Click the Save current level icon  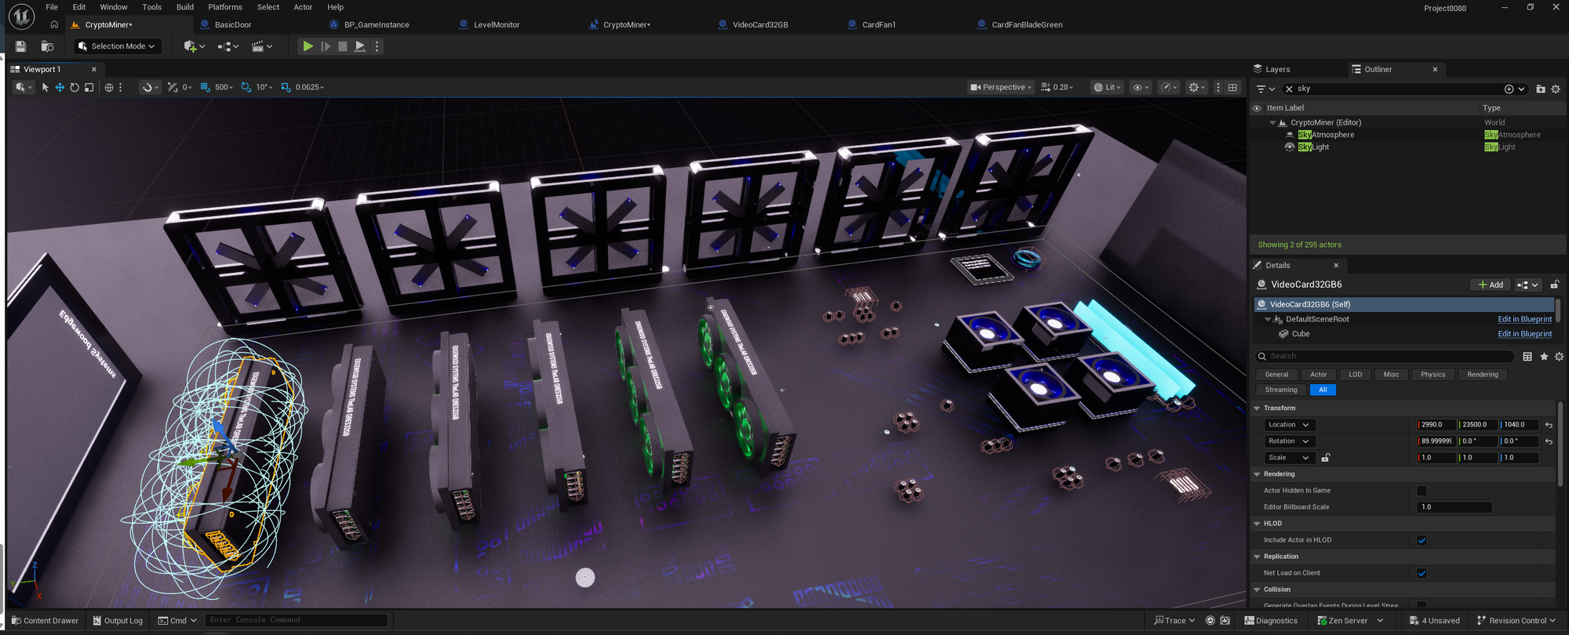(21, 46)
